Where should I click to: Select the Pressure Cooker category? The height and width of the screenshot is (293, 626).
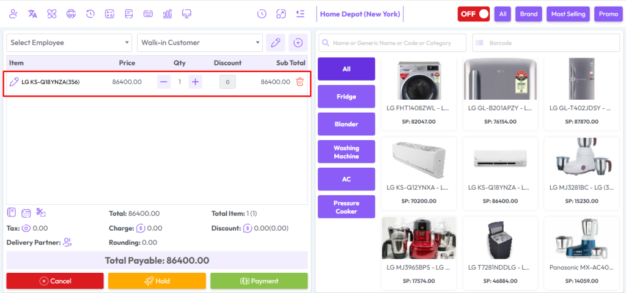click(347, 207)
